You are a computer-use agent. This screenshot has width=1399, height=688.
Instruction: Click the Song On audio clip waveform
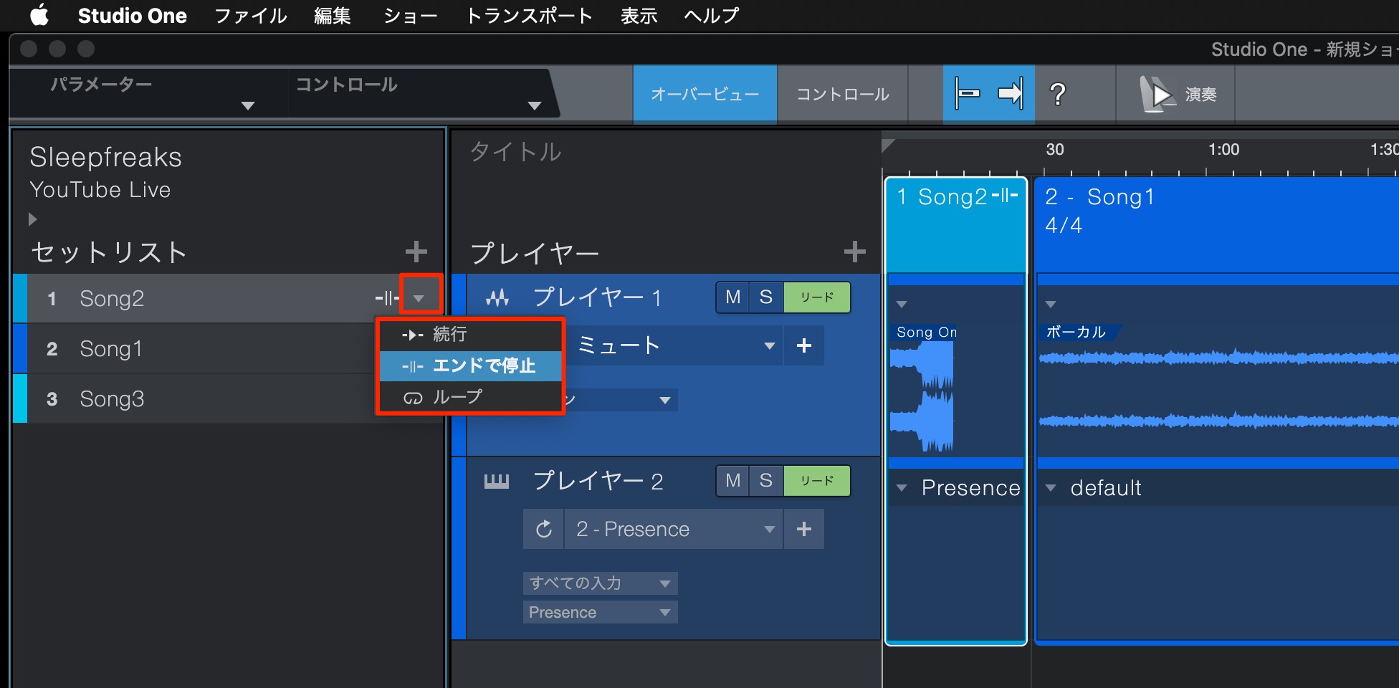(x=923, y=396)
